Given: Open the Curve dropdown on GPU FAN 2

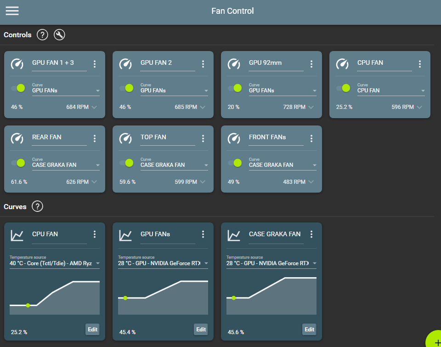Looking at the screenshot, I should click(x=174, y=89).
